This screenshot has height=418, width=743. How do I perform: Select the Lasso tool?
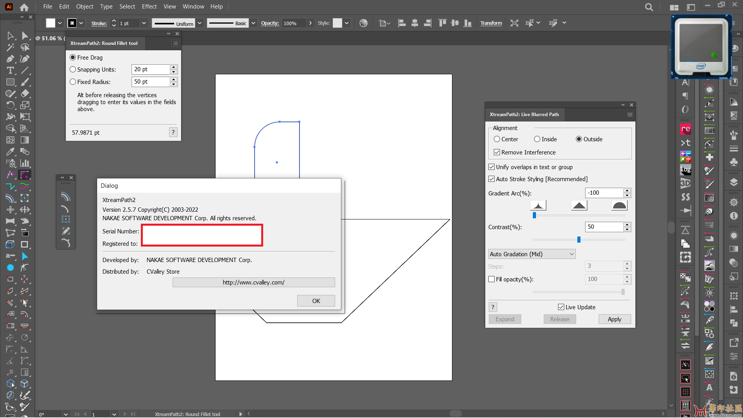(25, 47)
